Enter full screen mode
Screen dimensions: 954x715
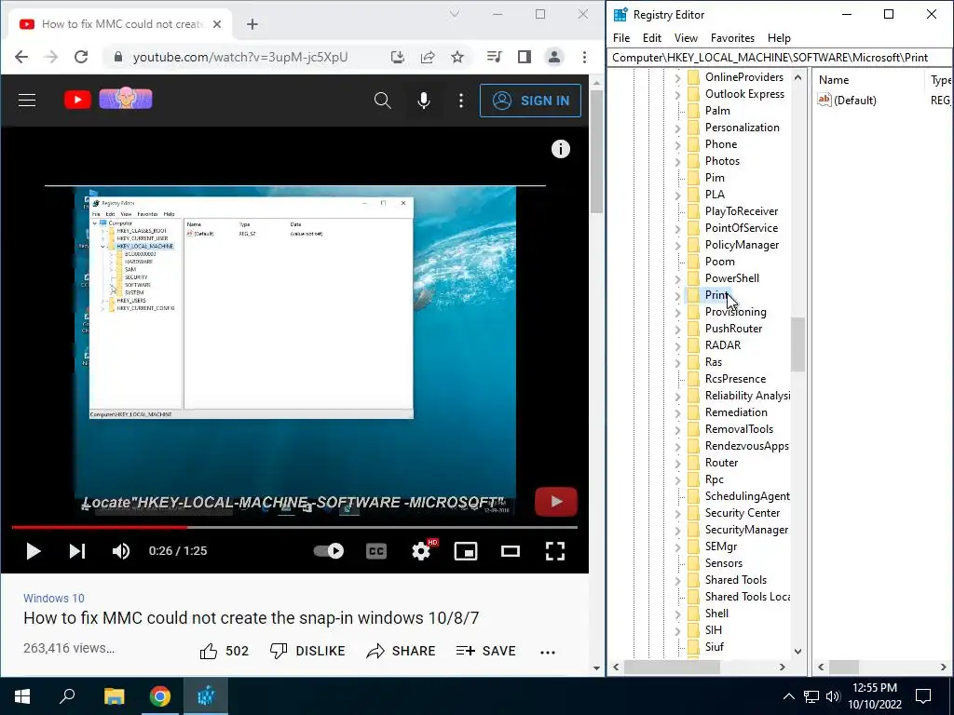coord(555,551)
